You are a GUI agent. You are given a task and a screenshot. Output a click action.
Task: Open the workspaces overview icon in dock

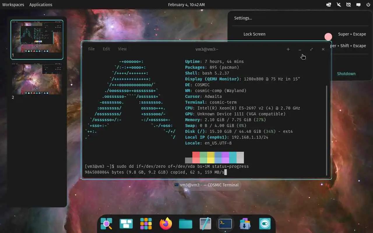[126, 224]
